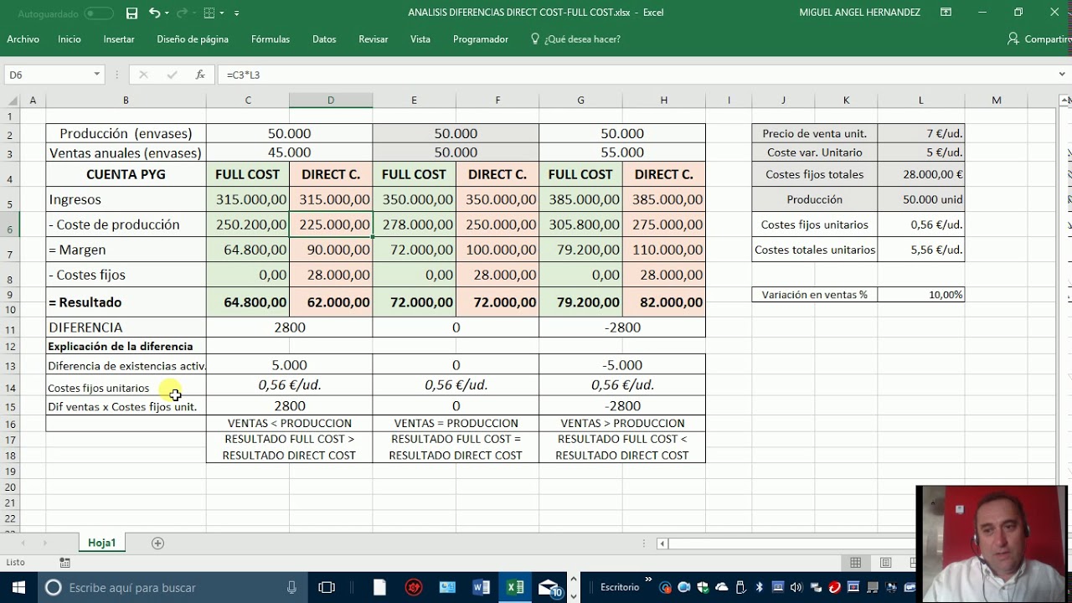The width and height of the screenshot is (1072, 603).
Task: Expand the formula bar chevron
Action: click(x=1062, y=75)
